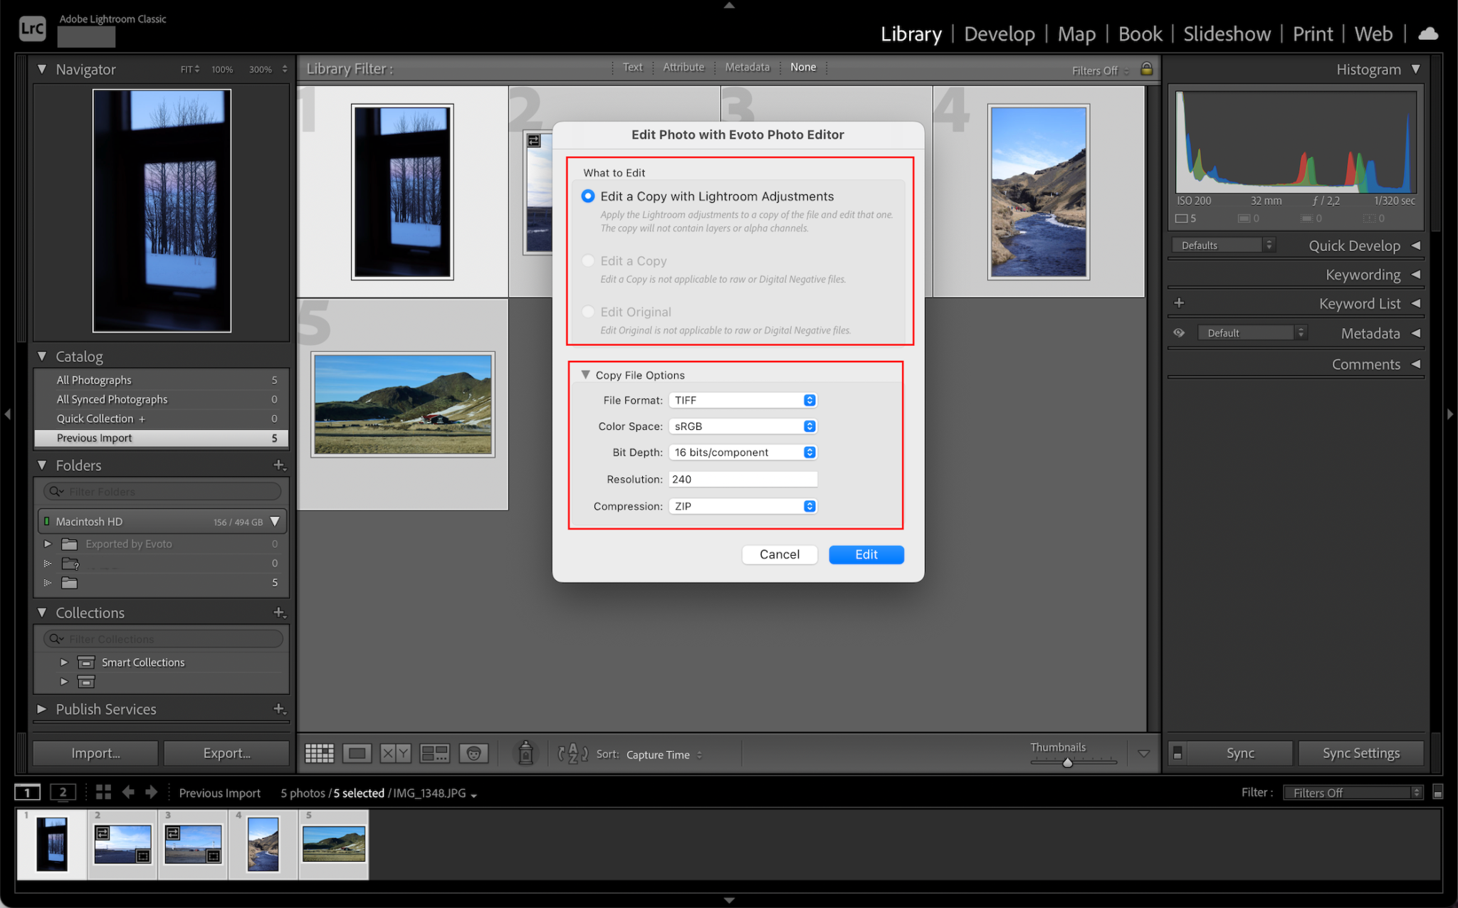1458x908 pixels.
Task: Add a new folder with plus icon
Action: [x=279, y=465]
